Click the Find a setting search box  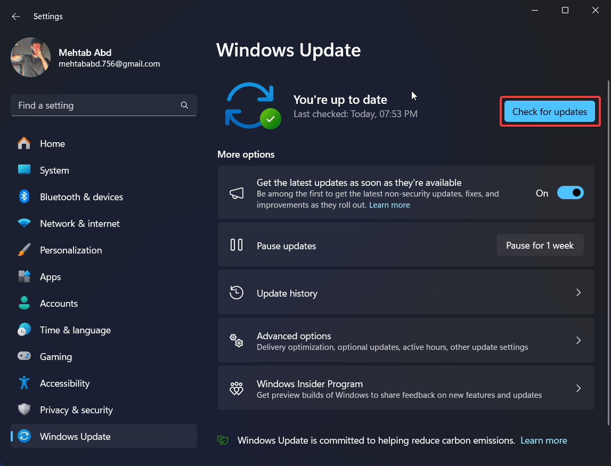coord(104,105)
